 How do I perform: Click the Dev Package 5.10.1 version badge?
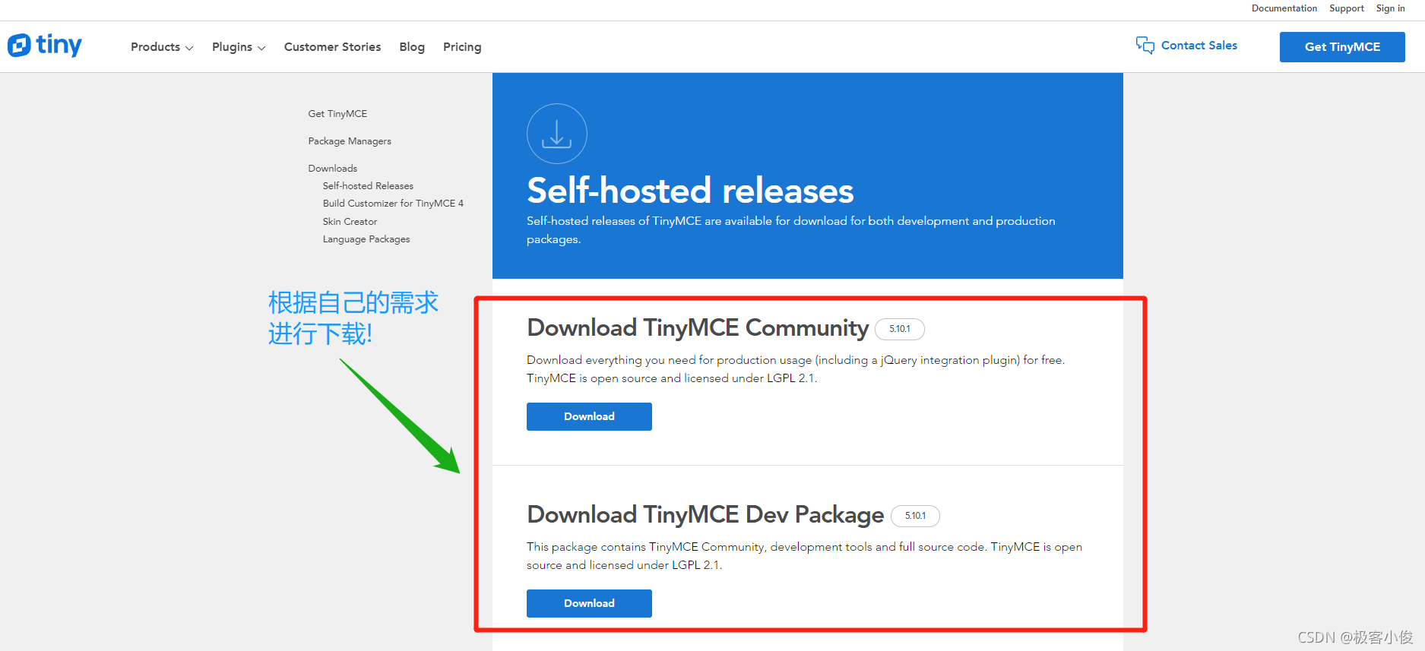tap(915, 516)
